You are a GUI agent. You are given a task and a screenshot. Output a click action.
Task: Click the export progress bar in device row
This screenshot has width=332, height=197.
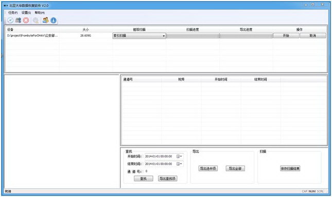[x=246, y=36]
